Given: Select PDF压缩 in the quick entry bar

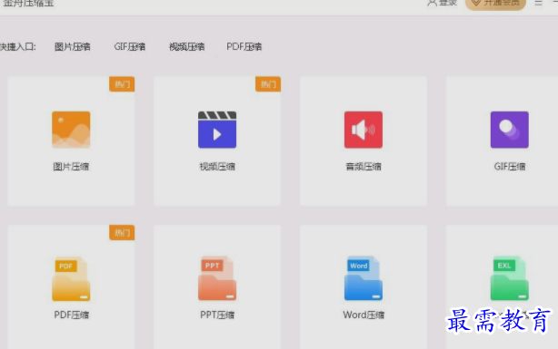Looking at the screenshot, I should (x=244, y=47).
